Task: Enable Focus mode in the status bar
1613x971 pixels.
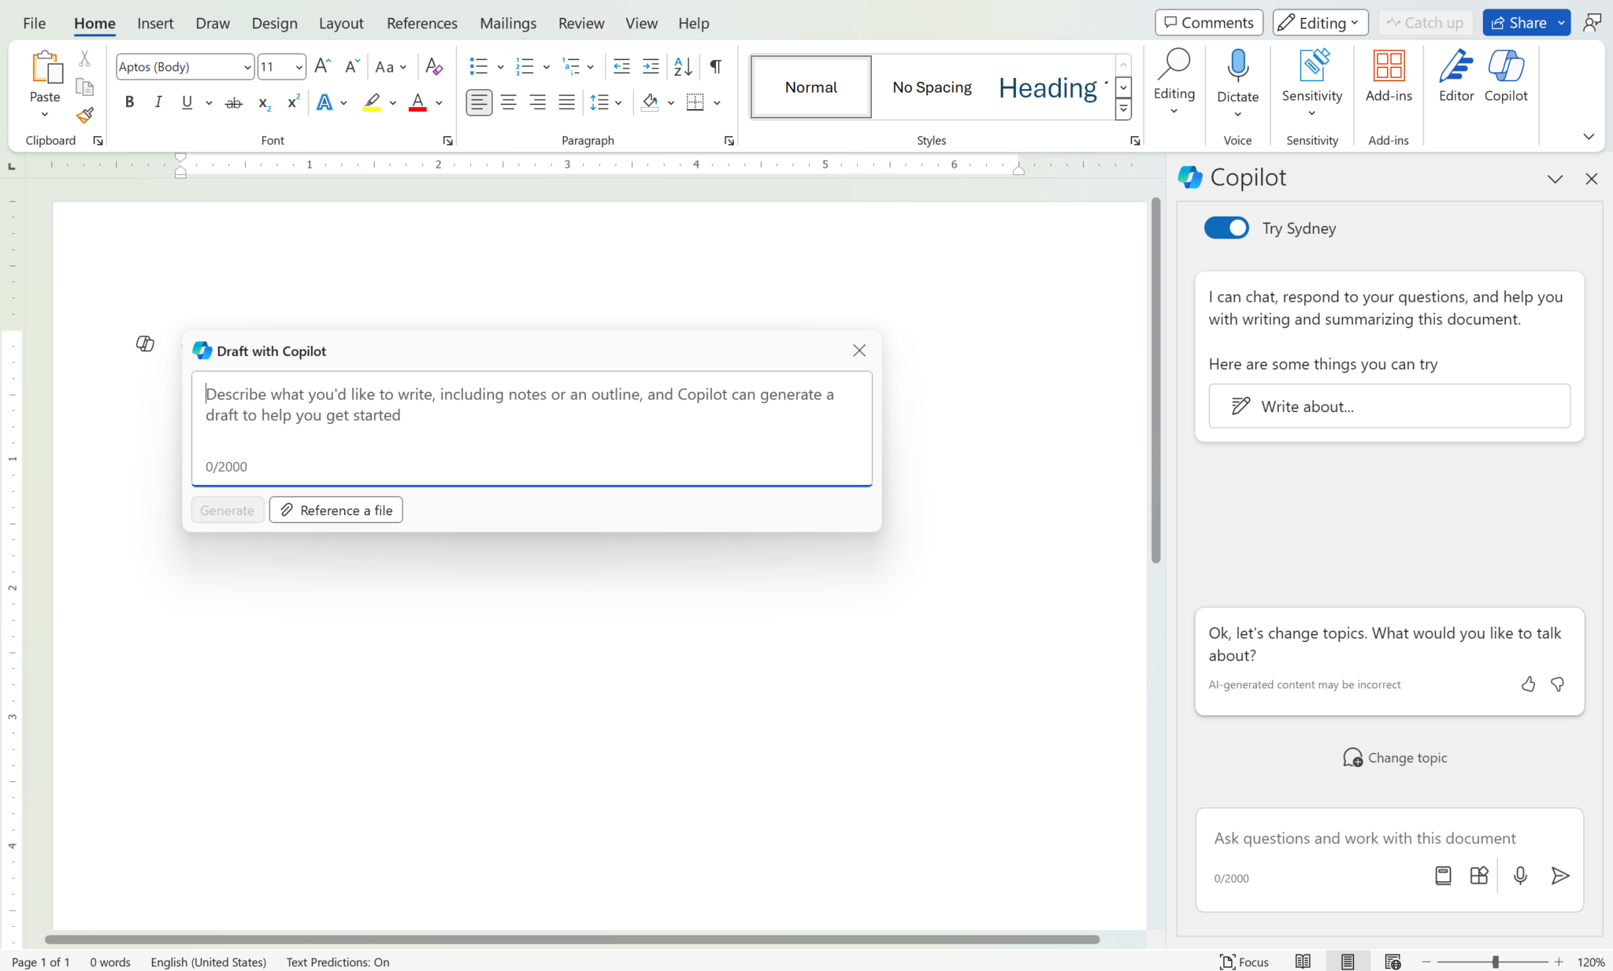Action: coord(1244,961)
